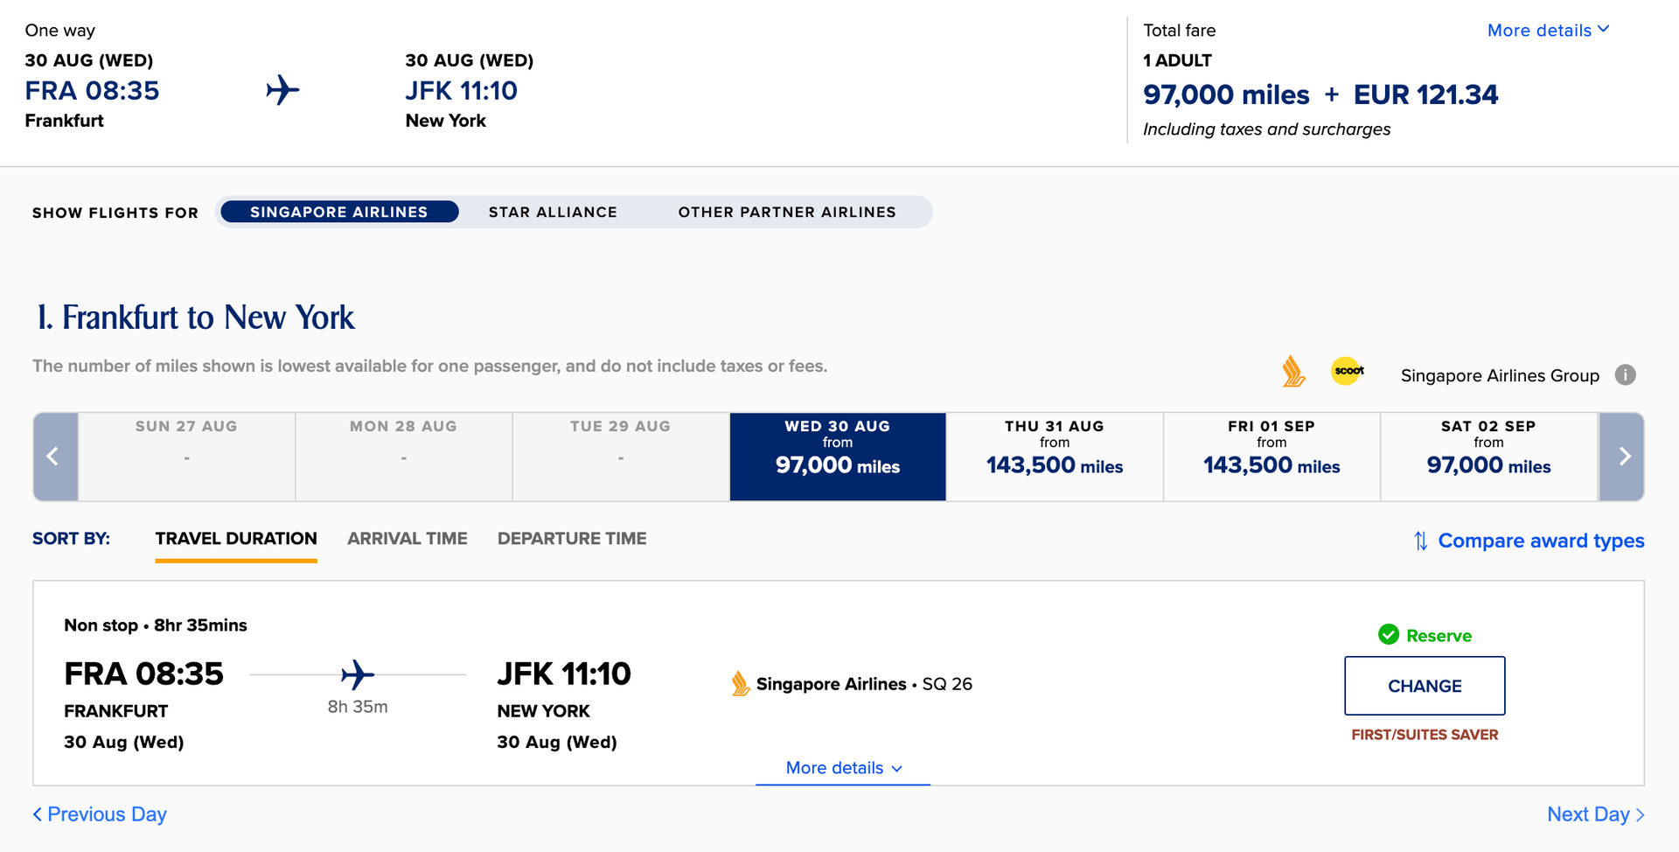Click the Singapore Airlines logo near Scoot
This screenshot has height=852, width=1679.
pos(1293,372)
